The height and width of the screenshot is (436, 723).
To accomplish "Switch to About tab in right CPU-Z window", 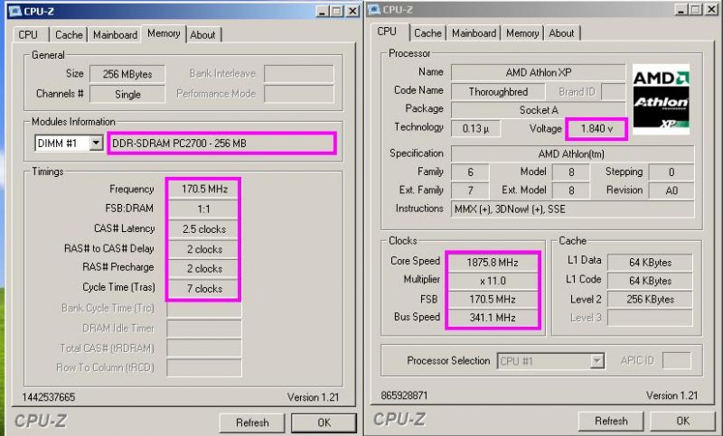I will point(561,33).
